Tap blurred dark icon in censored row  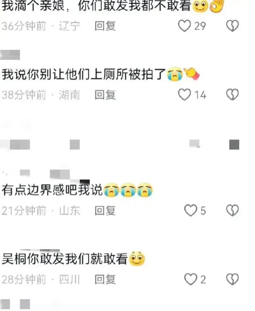point(234,144)
